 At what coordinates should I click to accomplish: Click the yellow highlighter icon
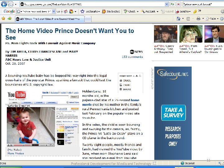pos(195,12)
